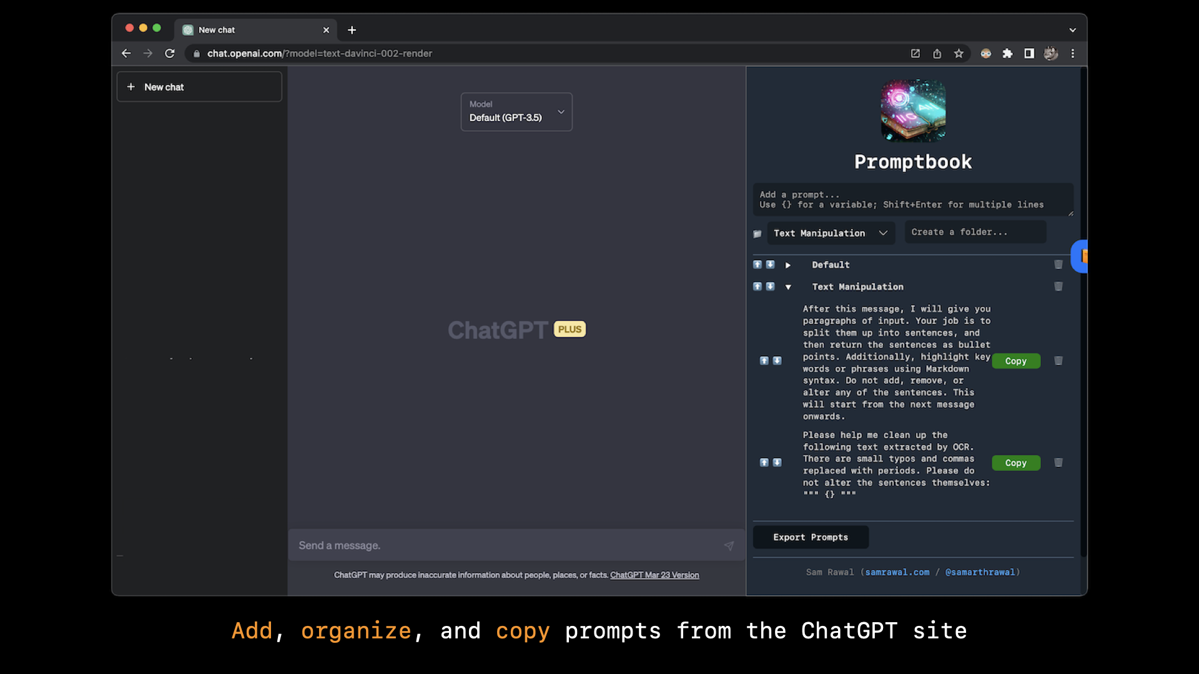Click the share icon in the address bar
1199x674 pixels.
click(x=937, y=54)
